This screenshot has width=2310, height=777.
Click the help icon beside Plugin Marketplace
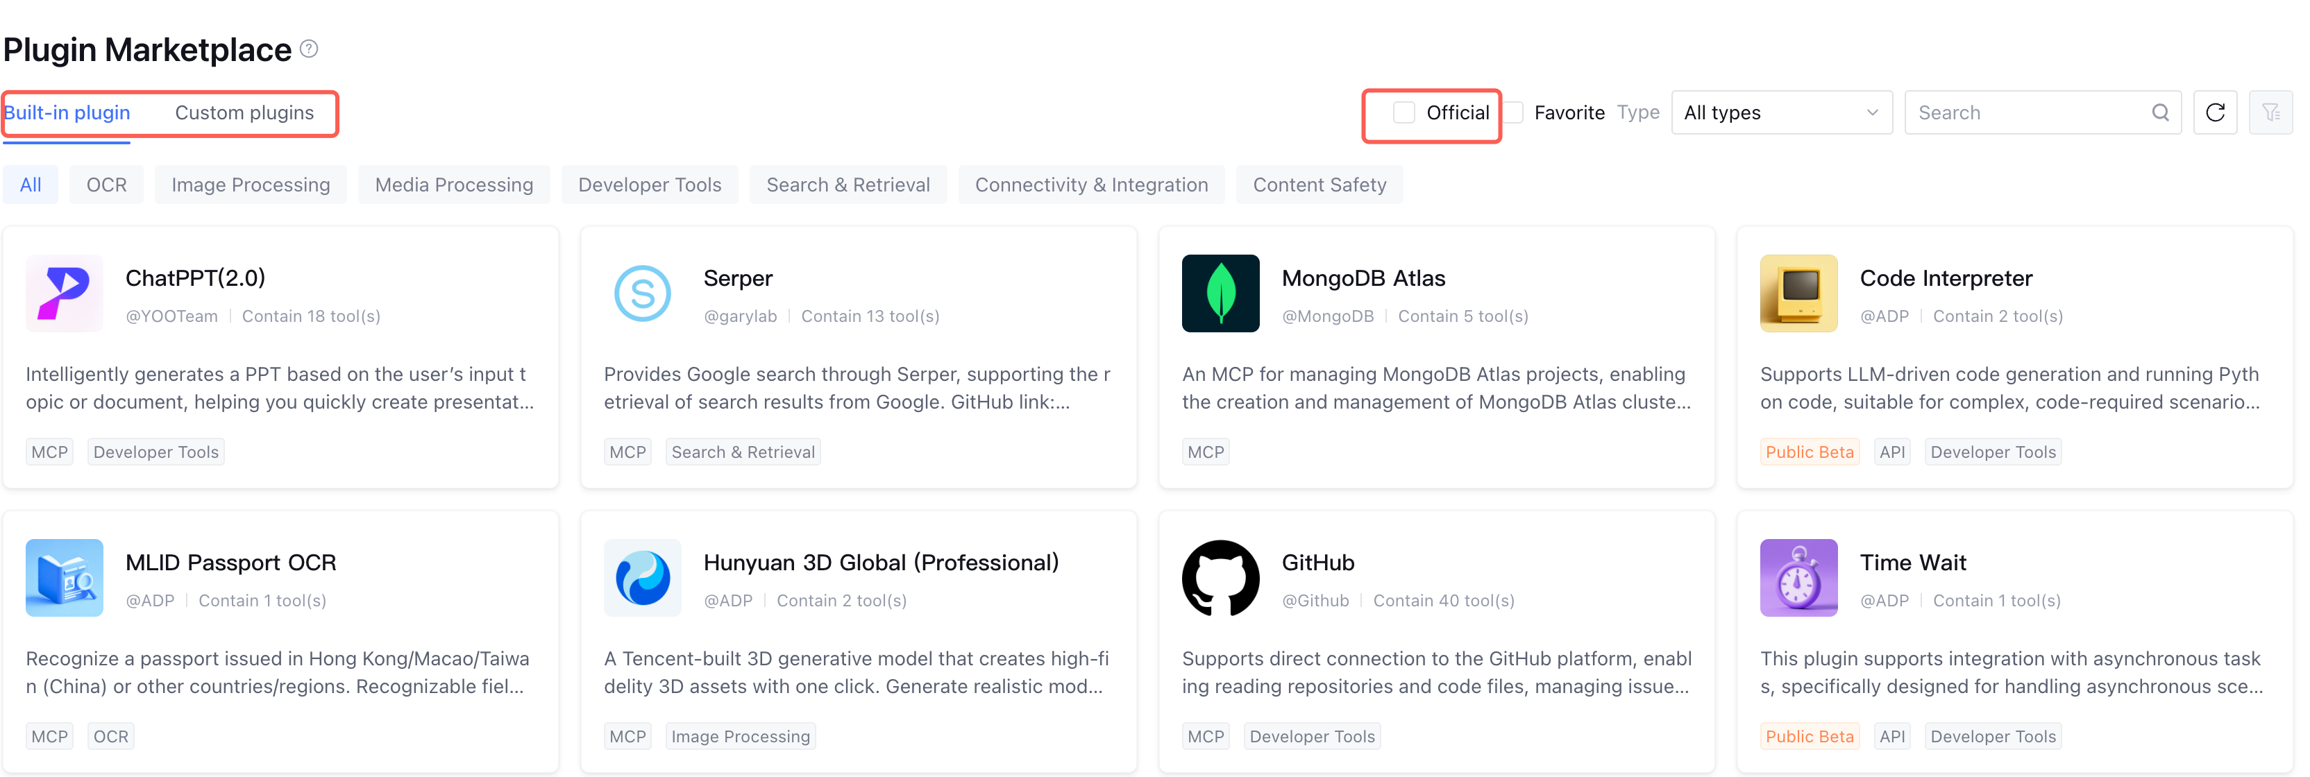coord(308,49)
